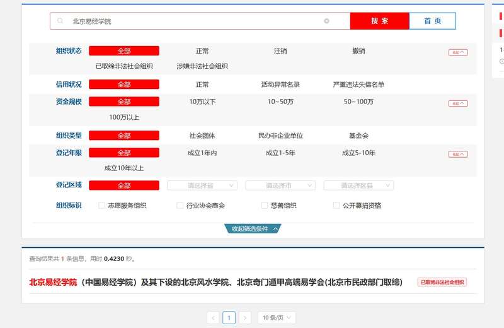Open the 请选择市 city dropdown
The height and width of the screenshot is (328, 504).
[x=280, y=185]
